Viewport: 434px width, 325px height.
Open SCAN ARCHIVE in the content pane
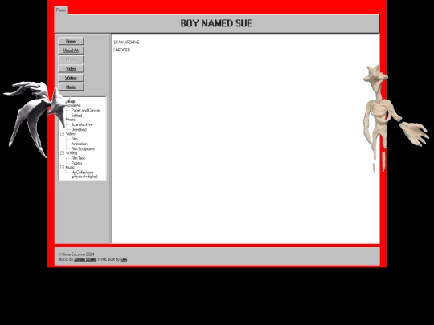point(126,43)
